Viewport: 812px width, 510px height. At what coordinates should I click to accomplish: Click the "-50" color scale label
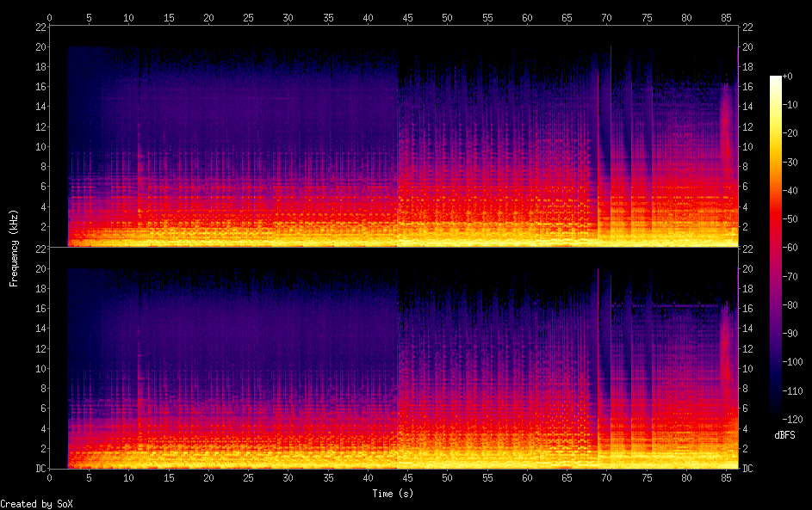(x=790, y=218)
